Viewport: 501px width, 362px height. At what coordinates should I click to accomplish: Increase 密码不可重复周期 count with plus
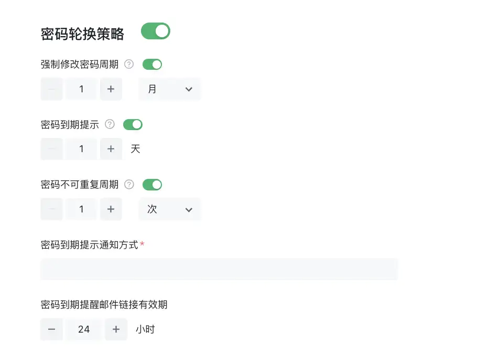coord(111,209)
